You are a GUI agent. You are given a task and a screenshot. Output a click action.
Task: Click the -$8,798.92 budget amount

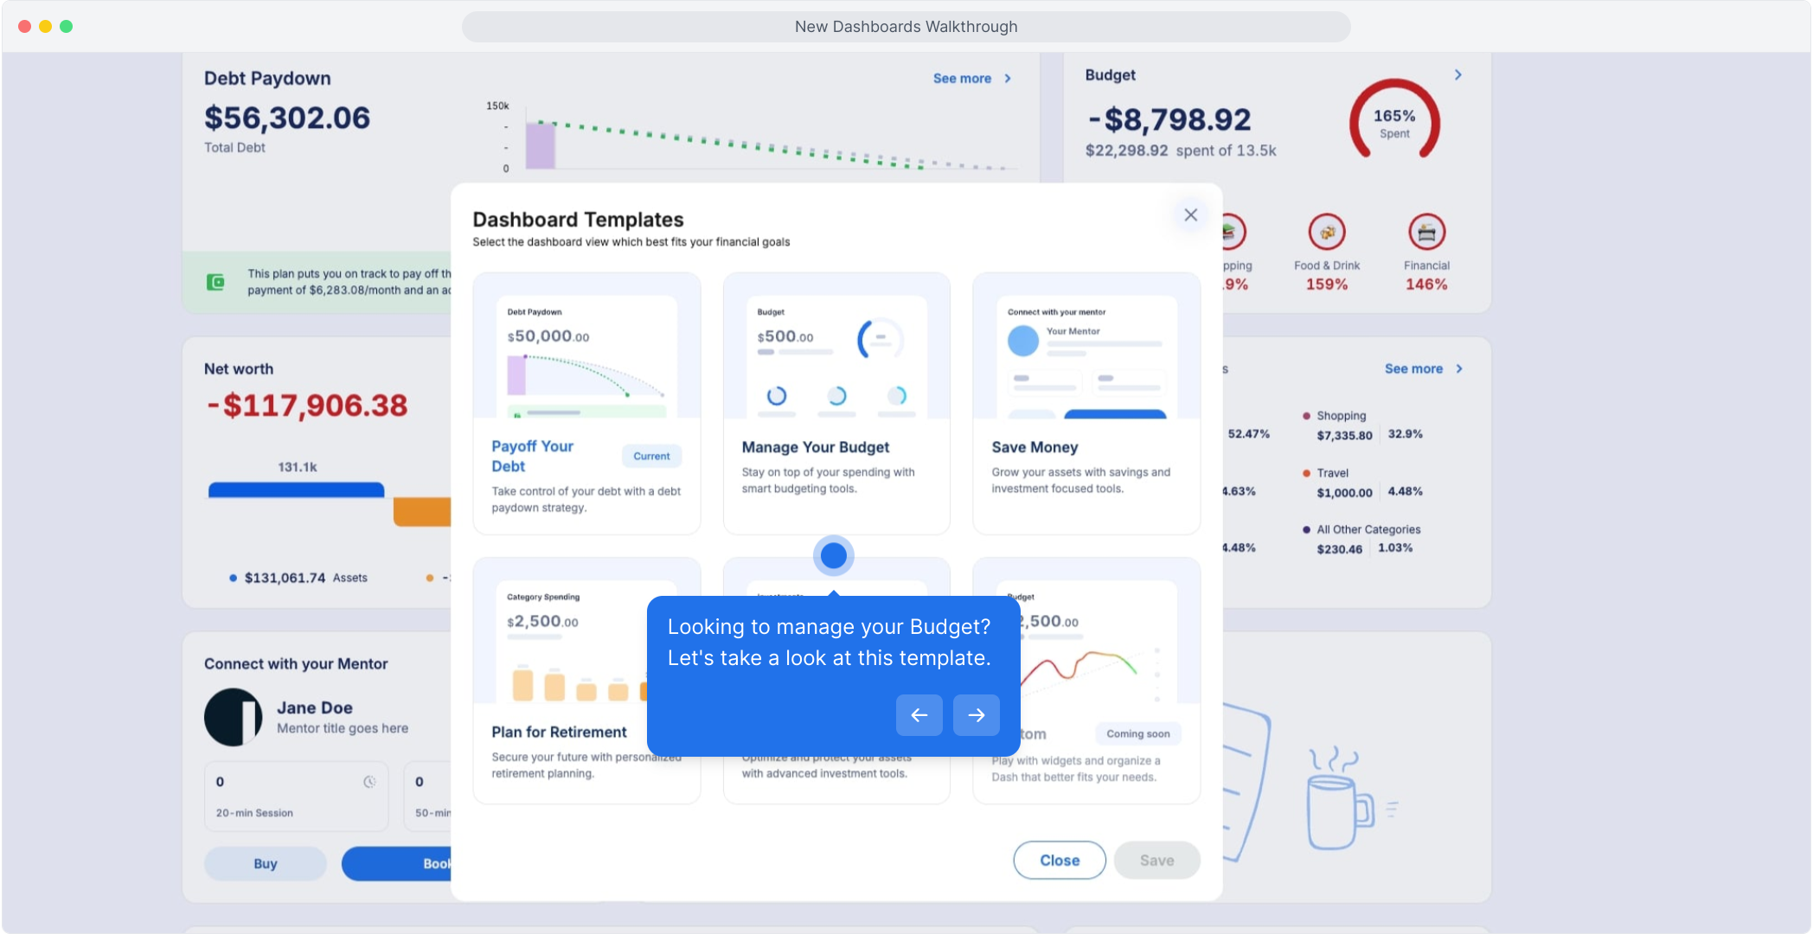[x=1169, y=119]
